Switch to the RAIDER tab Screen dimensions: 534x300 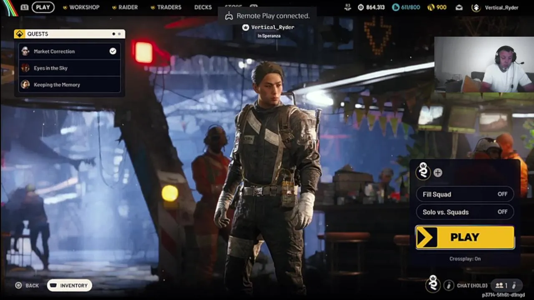[x=125, y=7]
